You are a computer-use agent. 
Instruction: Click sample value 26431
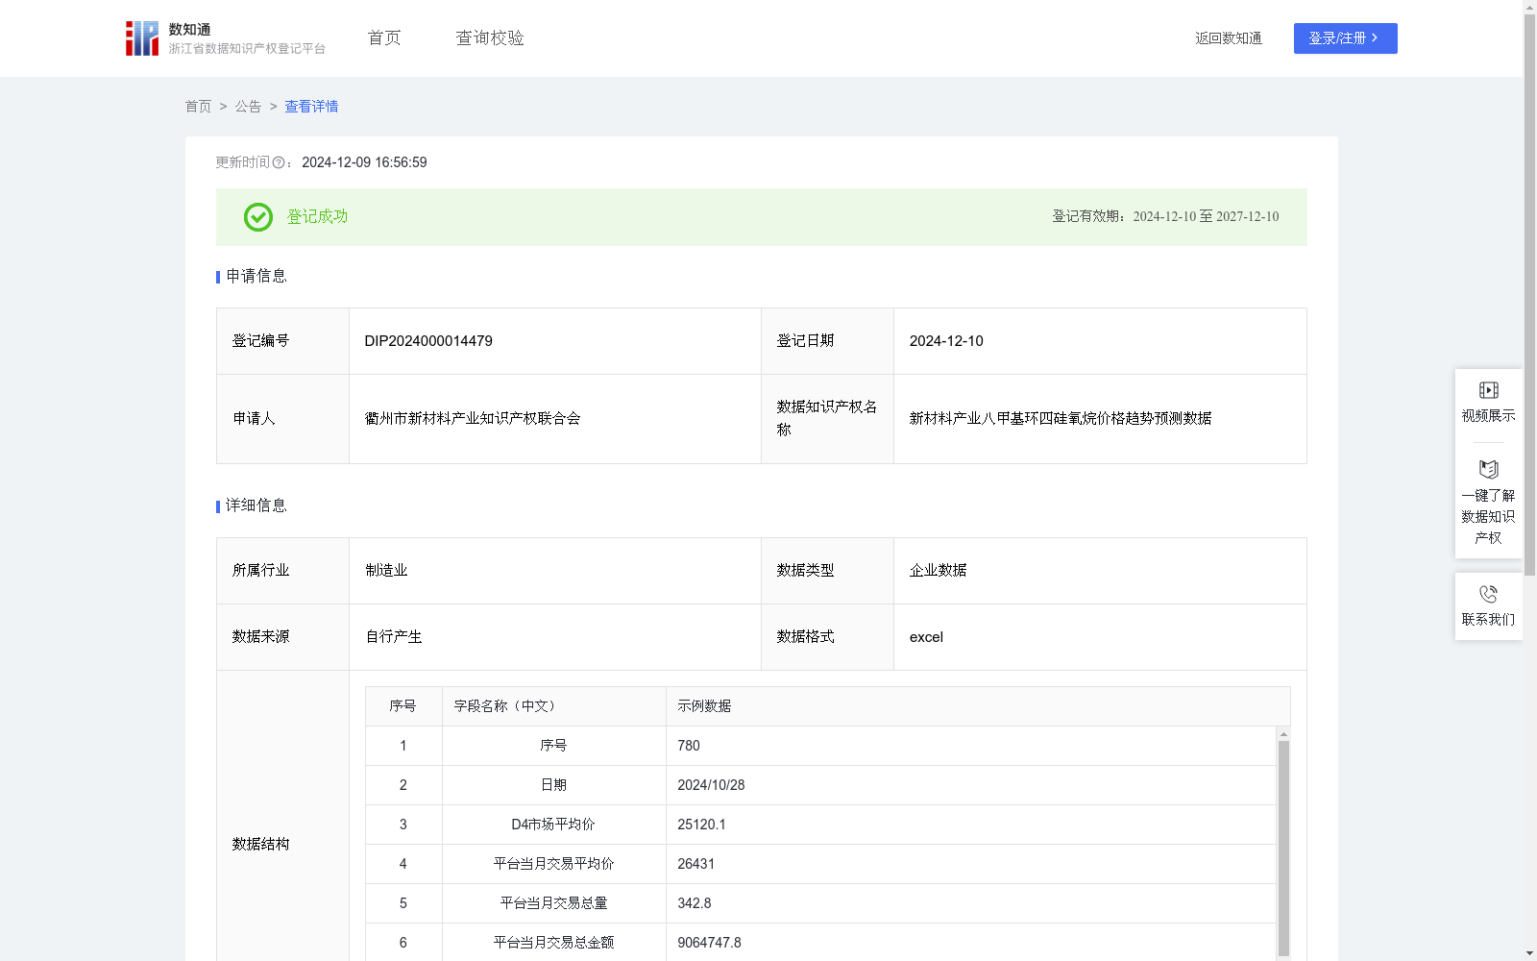pyautogui.click(x=695, y=864)
